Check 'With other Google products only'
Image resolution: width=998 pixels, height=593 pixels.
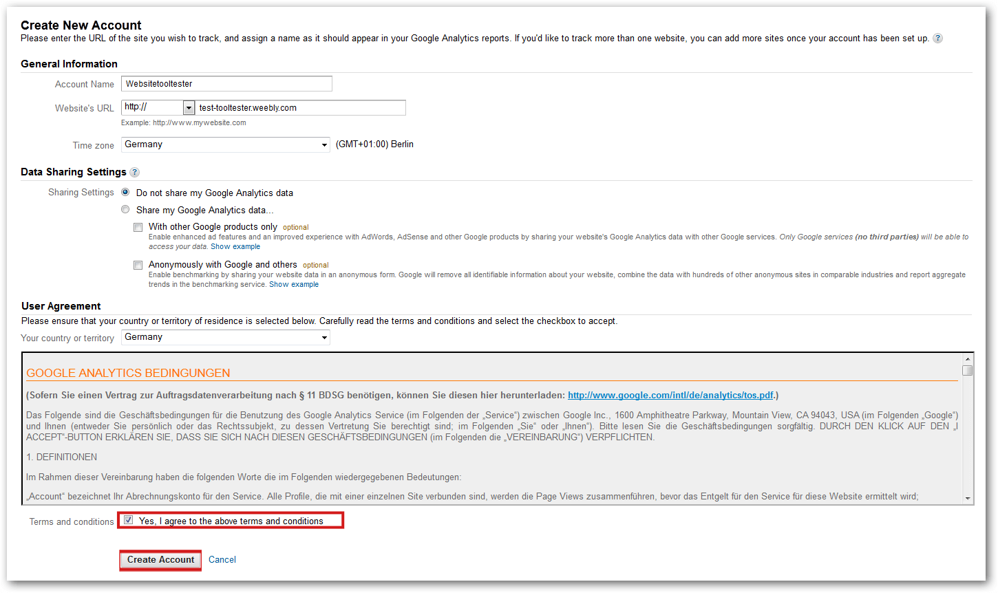click(x=138, y=227)
